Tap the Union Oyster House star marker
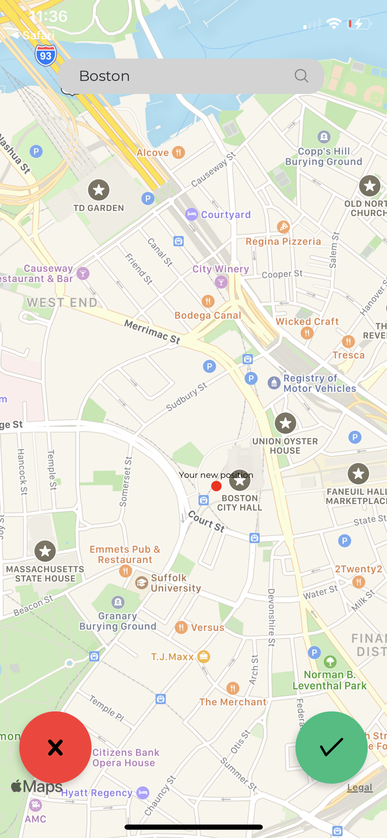 [x=286, y=423]
